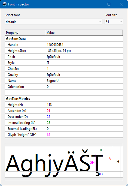Image resolution: width=128 pixels, height=186 pixels.
Task: Select the GetFontData section row
Action: tap(64, 39)
